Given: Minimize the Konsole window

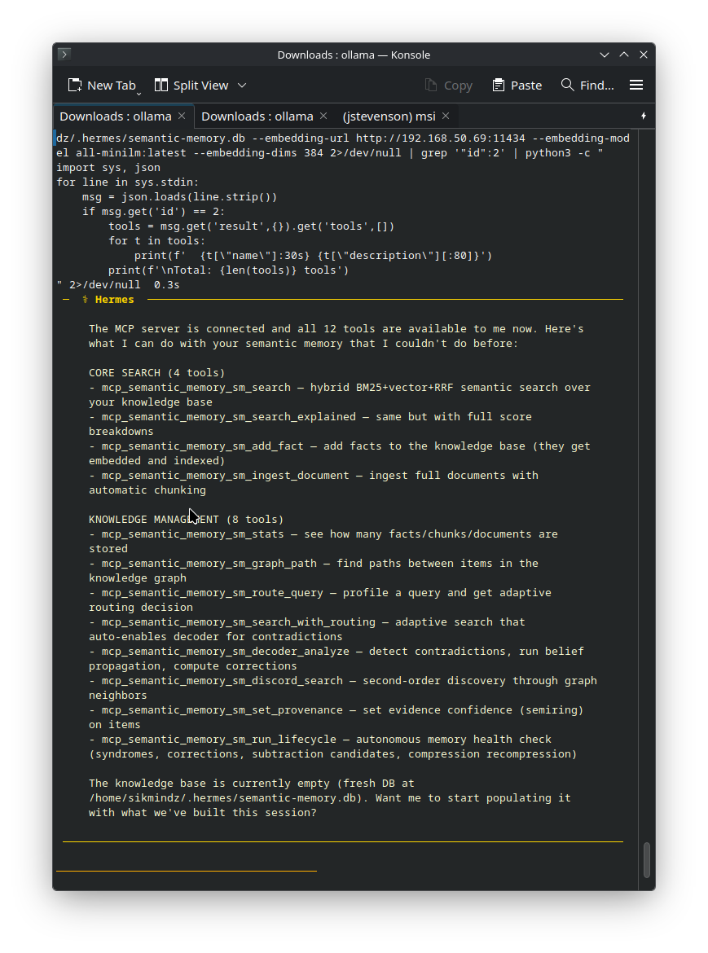Looking at the screenshot, I should [x=604, y=55].
